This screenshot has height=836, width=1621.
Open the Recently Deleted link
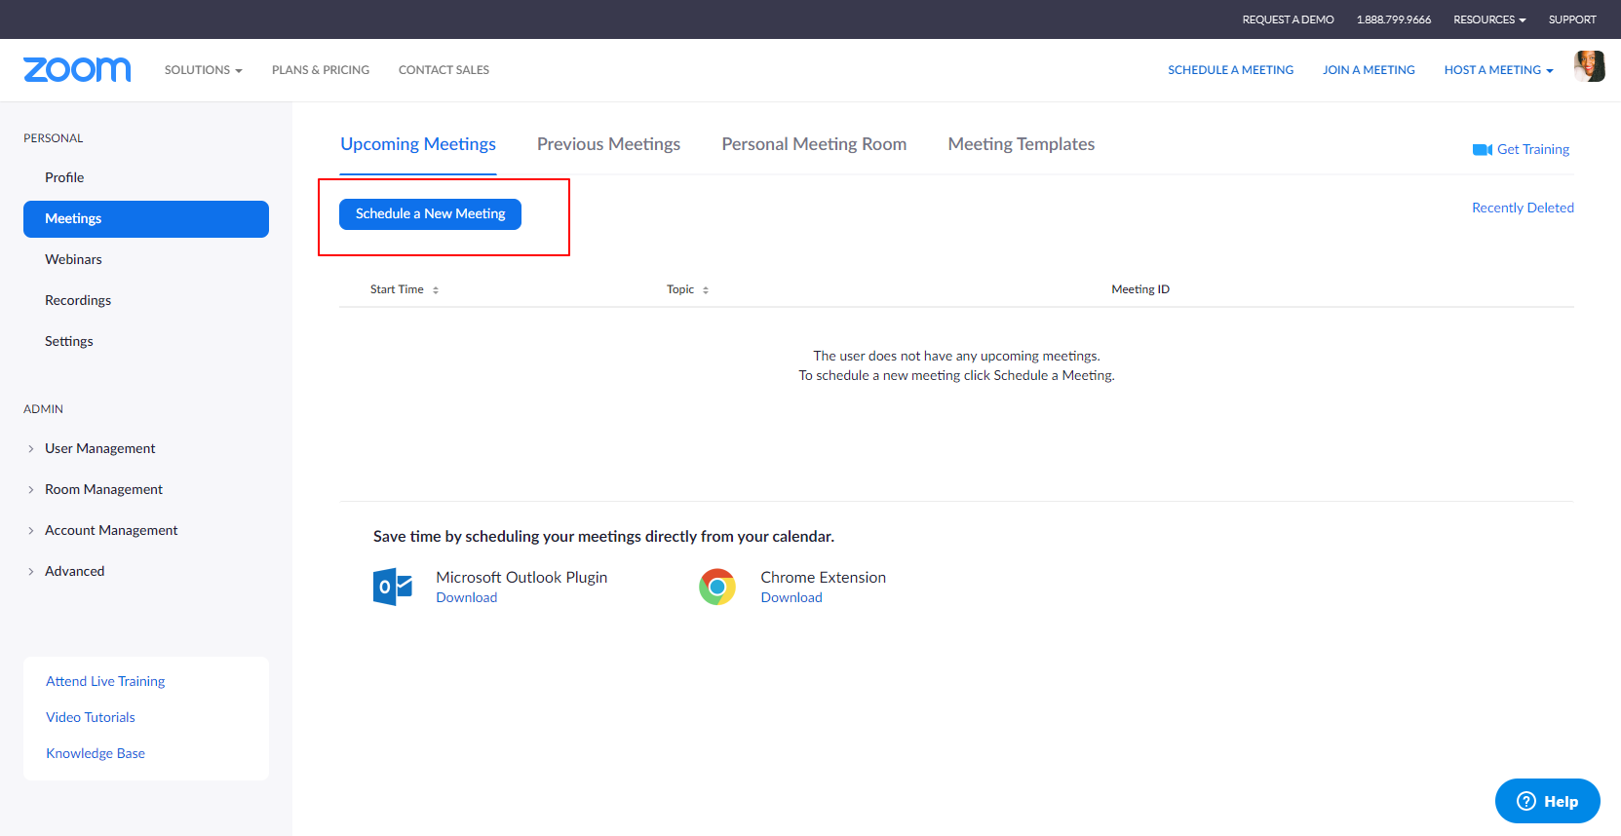coord(1523,208)
